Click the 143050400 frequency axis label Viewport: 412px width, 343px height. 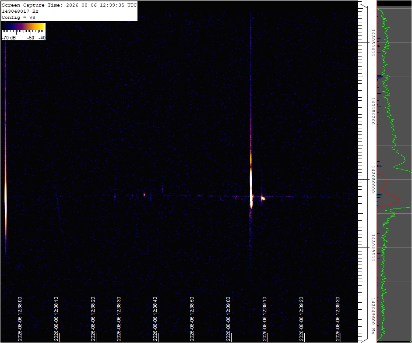click(373, 42)
